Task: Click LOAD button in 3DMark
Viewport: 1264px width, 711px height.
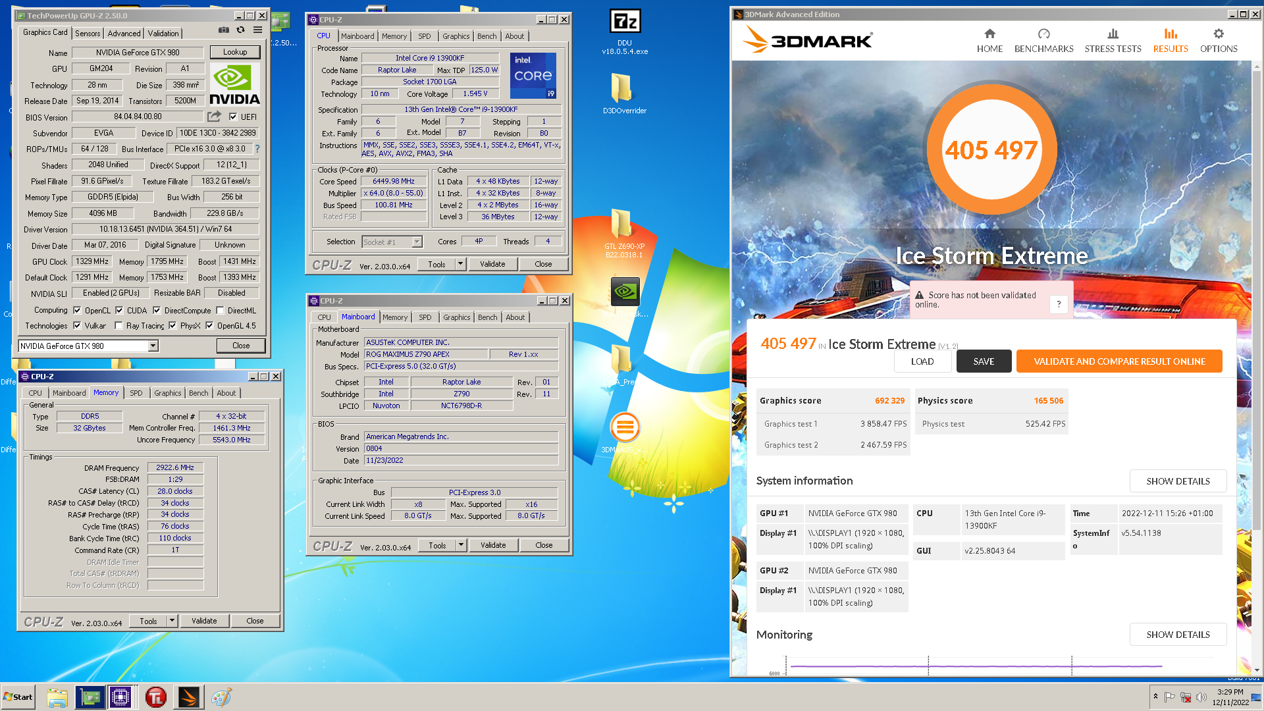Action: 922,361
